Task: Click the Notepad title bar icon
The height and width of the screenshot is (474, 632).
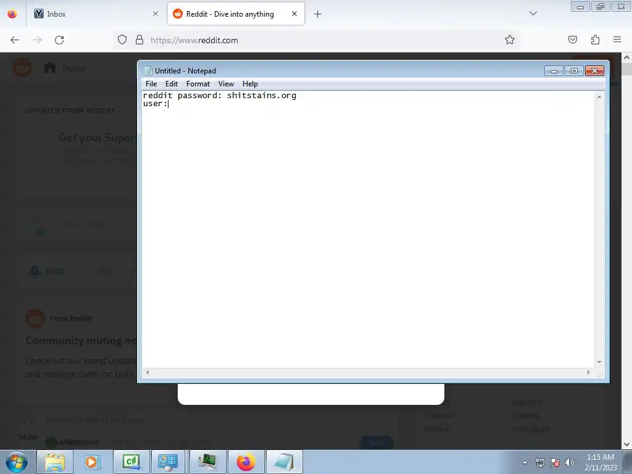Action: point(148,70)
